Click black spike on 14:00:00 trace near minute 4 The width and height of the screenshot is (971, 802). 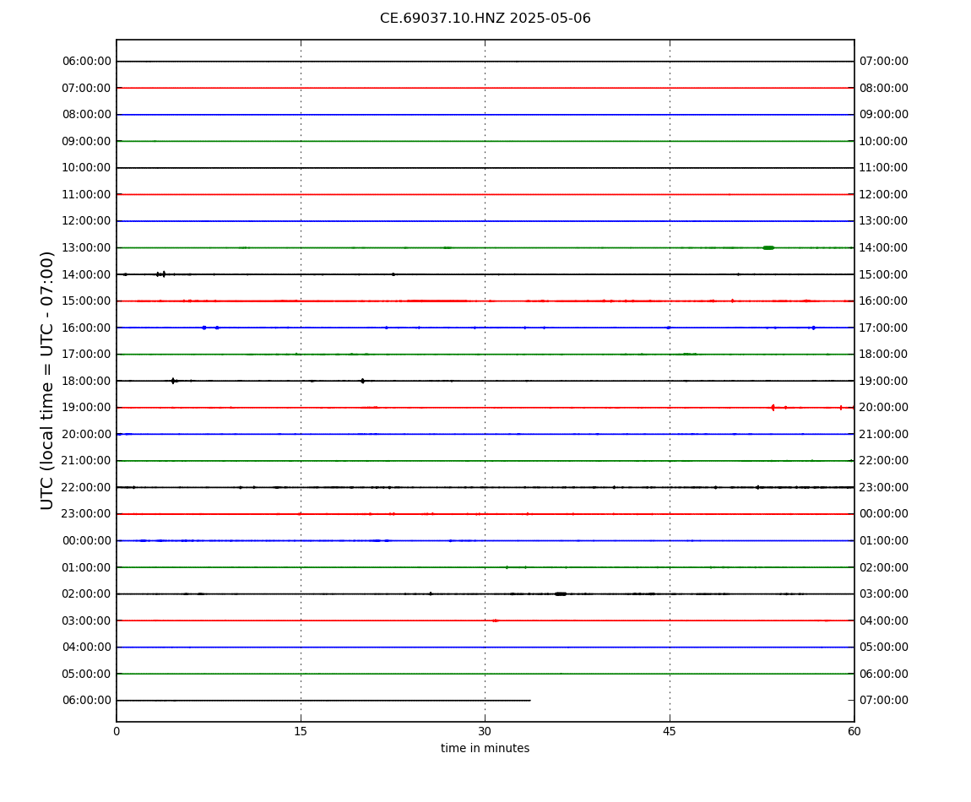164,274
